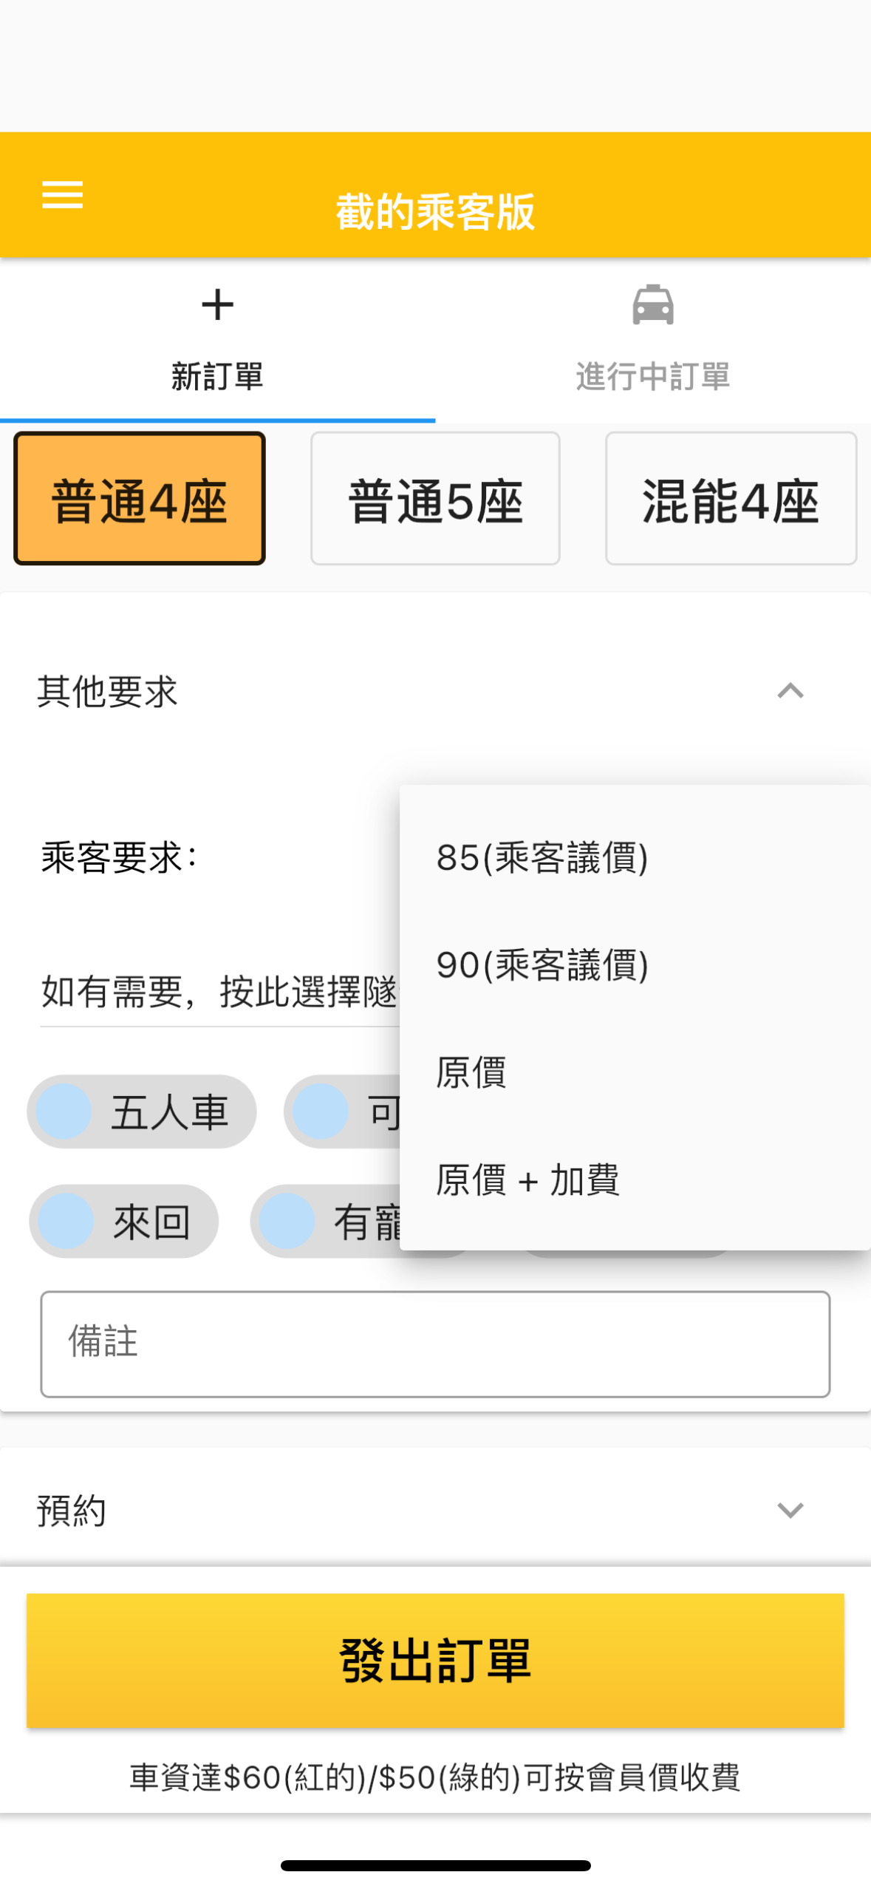The image size is (871, 1889).
Task: Select 90(乘客議價) from the dropdown list
Action: pos(542,965)
